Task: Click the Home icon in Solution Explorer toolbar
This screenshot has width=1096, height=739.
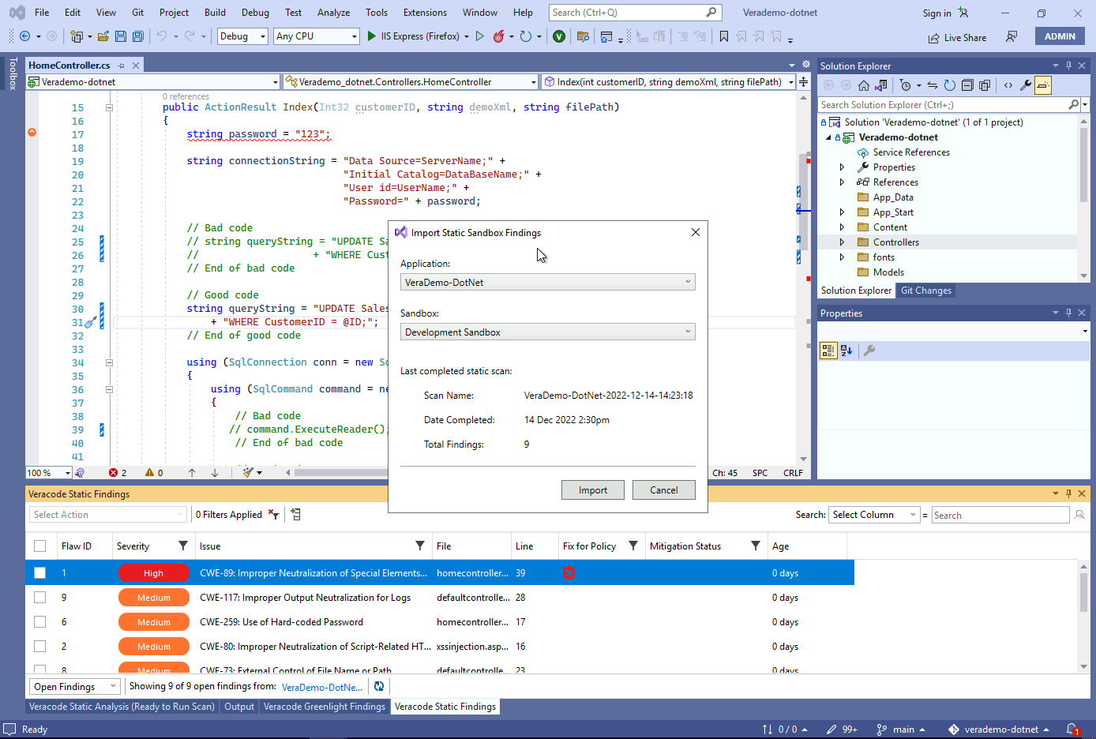Action: 864,85
